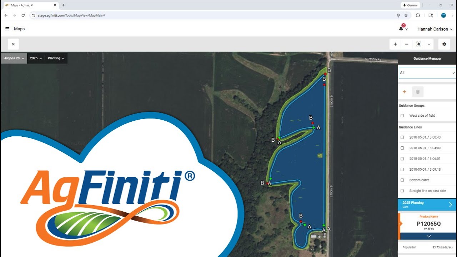
Task: Click the P12065Q product name
Action: tap(428, 224)
